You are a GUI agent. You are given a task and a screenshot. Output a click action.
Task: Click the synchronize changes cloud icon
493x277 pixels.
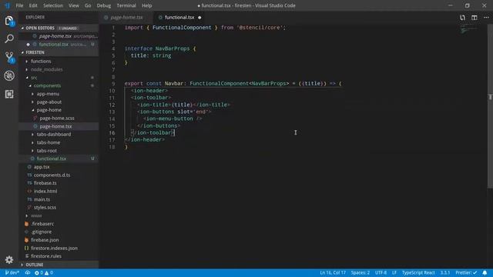(x=28, y=272)
